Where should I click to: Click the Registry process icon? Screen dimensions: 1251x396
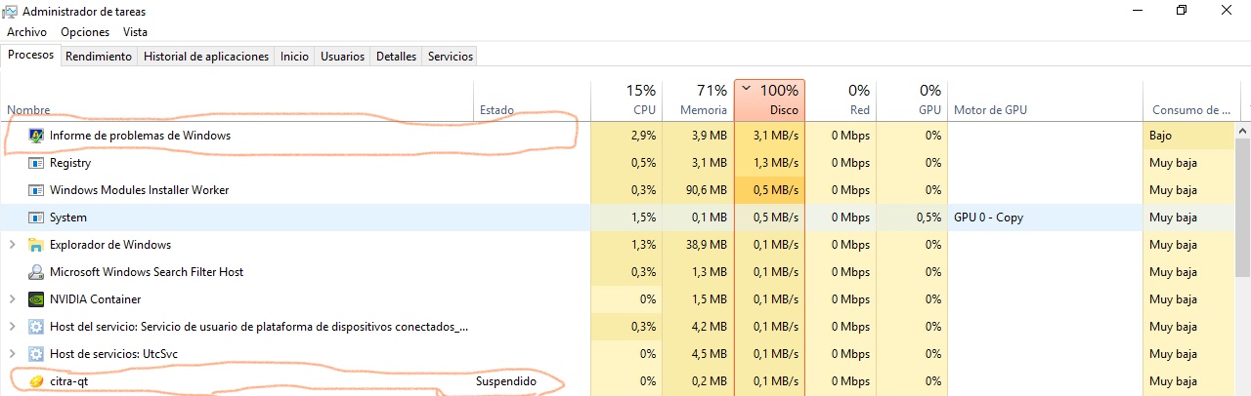click(36, 163)
